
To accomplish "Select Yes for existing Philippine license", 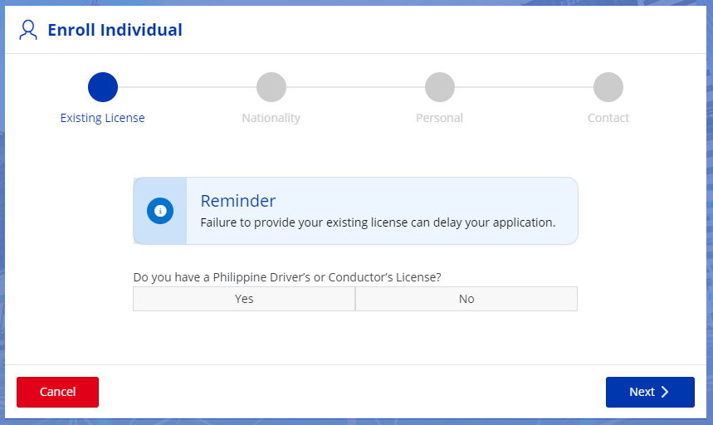I will [244, 299].
